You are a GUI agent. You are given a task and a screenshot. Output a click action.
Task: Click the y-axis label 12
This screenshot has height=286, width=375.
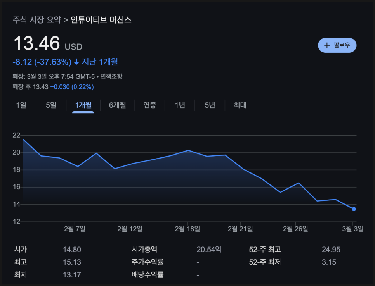17,222
